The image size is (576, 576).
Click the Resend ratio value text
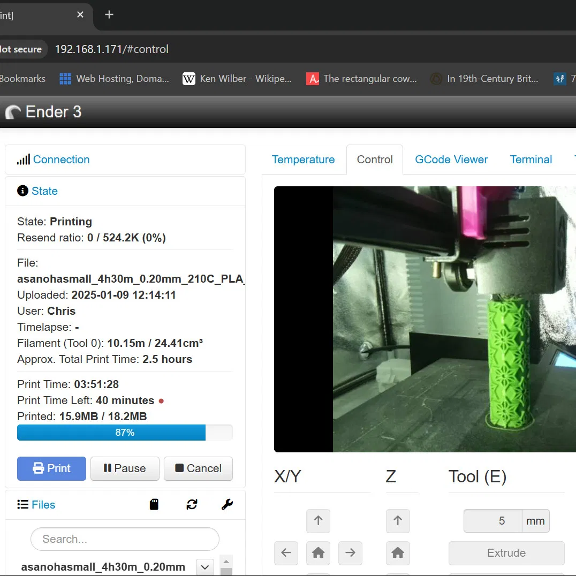[126, 238]
